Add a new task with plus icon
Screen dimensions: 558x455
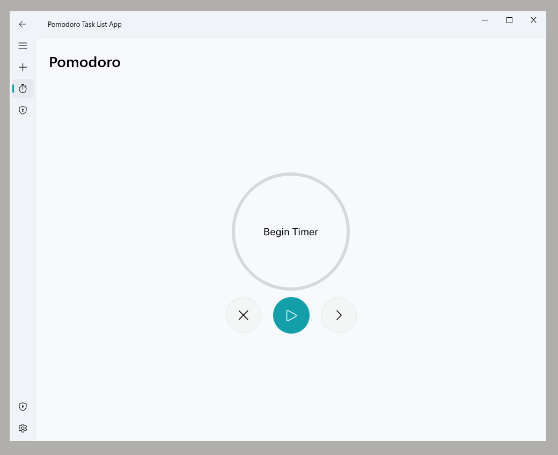pyautogui.click(x=23, y=67)
